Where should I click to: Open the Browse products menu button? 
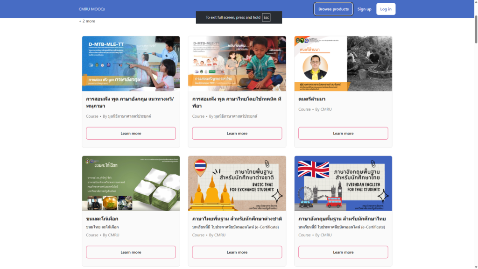[x=333, y=9]
